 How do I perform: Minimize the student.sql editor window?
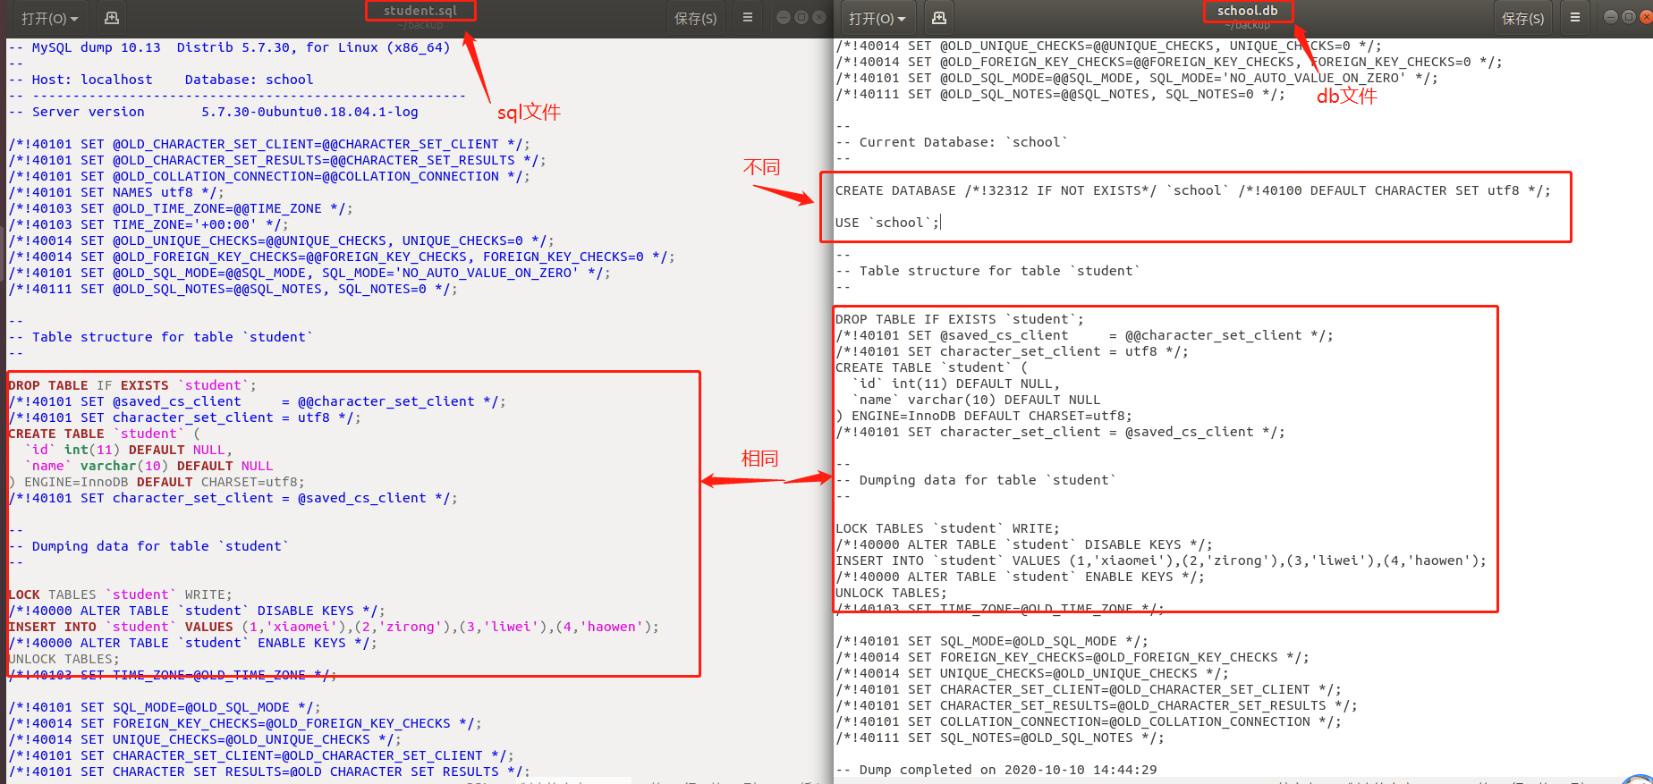[784, 17]
